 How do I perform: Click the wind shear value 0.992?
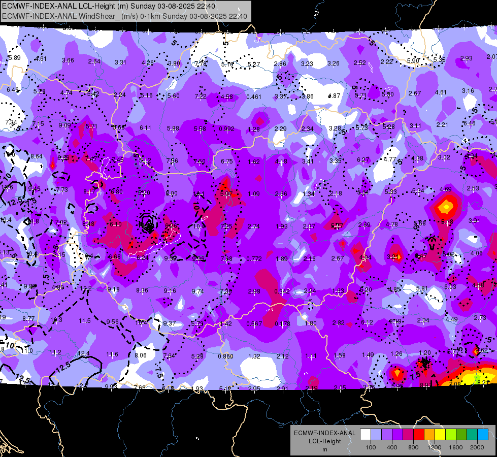226,129
